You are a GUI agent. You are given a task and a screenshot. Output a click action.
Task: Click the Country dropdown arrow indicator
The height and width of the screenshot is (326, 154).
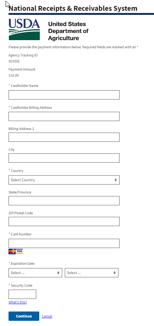point(115,180)
